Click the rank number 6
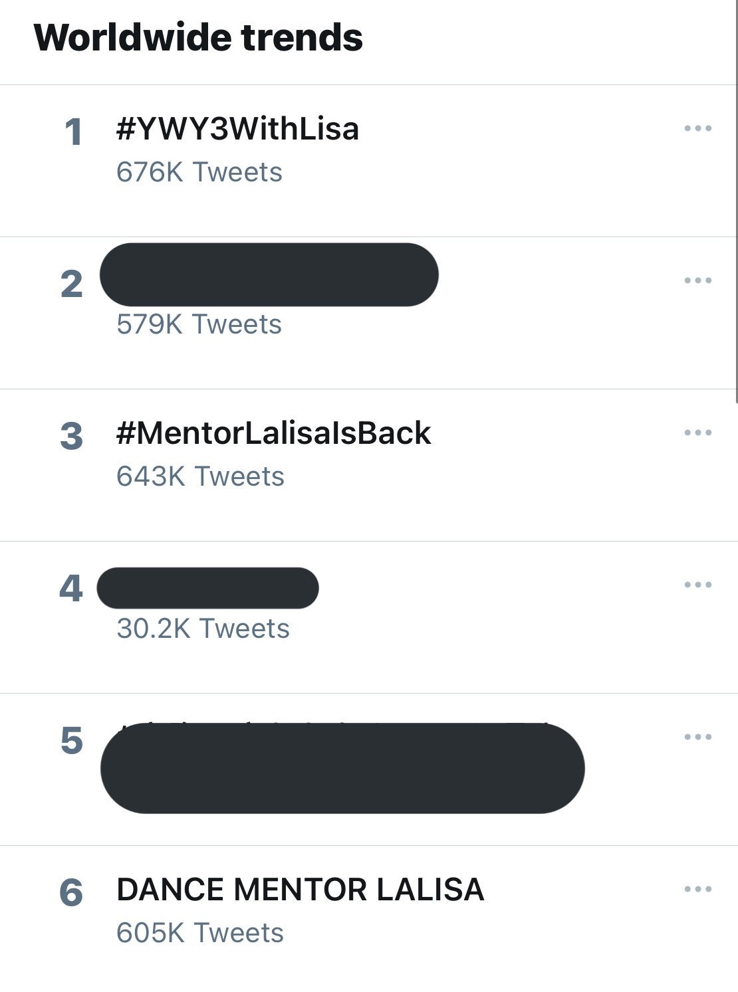Viewport: 738px width, 992px height. coord(71,892)
